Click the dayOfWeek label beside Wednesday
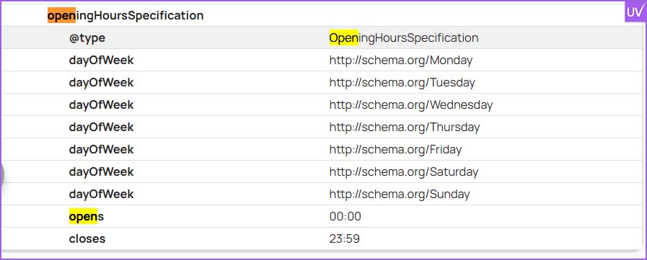Viewport: 647px width, 260px height. tap(101, 104)
